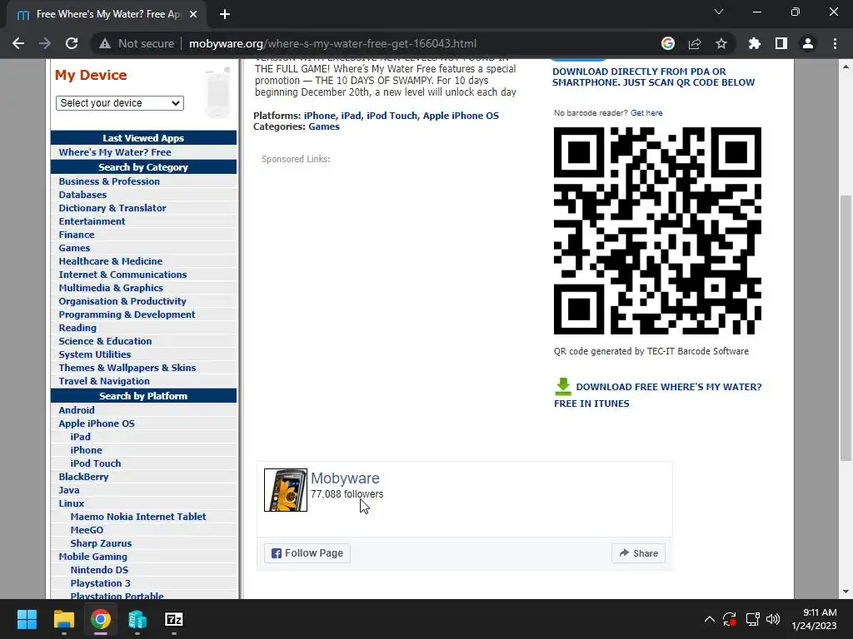Share this page via the share icon

pyautogui.click(x=695, y=43)
